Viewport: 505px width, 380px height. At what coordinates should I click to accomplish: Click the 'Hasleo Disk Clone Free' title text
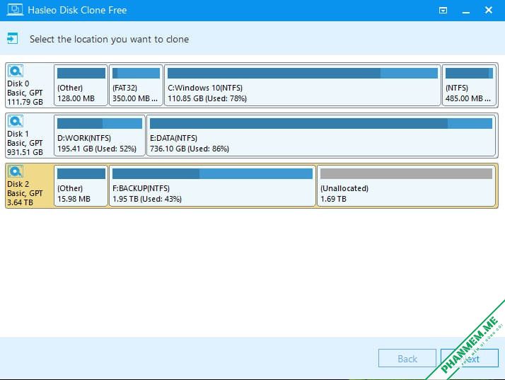(77, 10)
